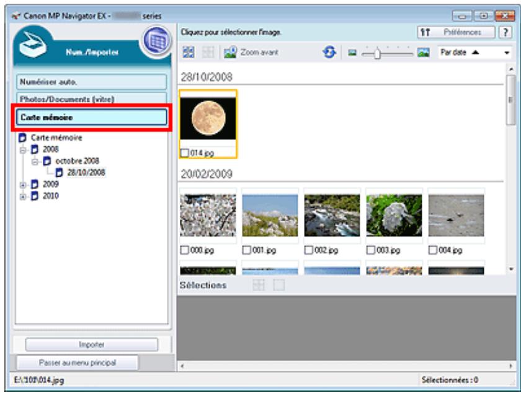Open help with the question mark button
Screen dimensions: 521x393
point(505,32)
